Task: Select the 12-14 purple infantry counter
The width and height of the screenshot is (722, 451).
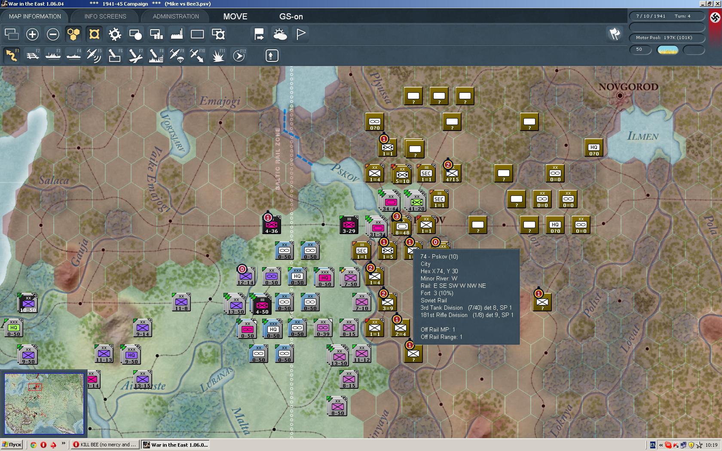Action: (x=245, y=276)
